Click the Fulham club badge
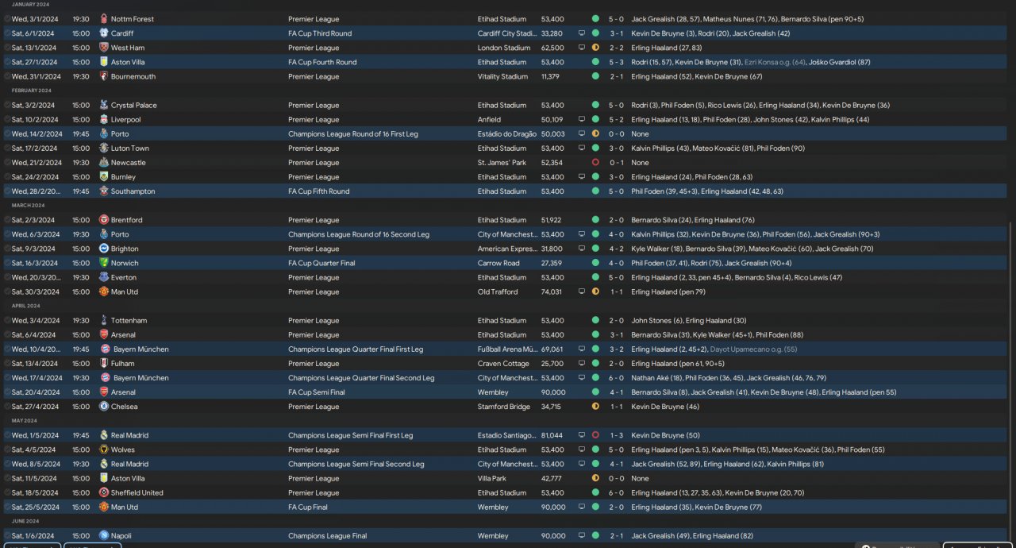 [104, 363]
